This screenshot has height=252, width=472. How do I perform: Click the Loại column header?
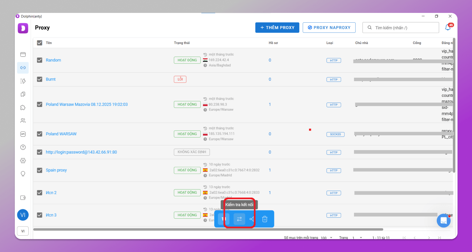point(330,43)
